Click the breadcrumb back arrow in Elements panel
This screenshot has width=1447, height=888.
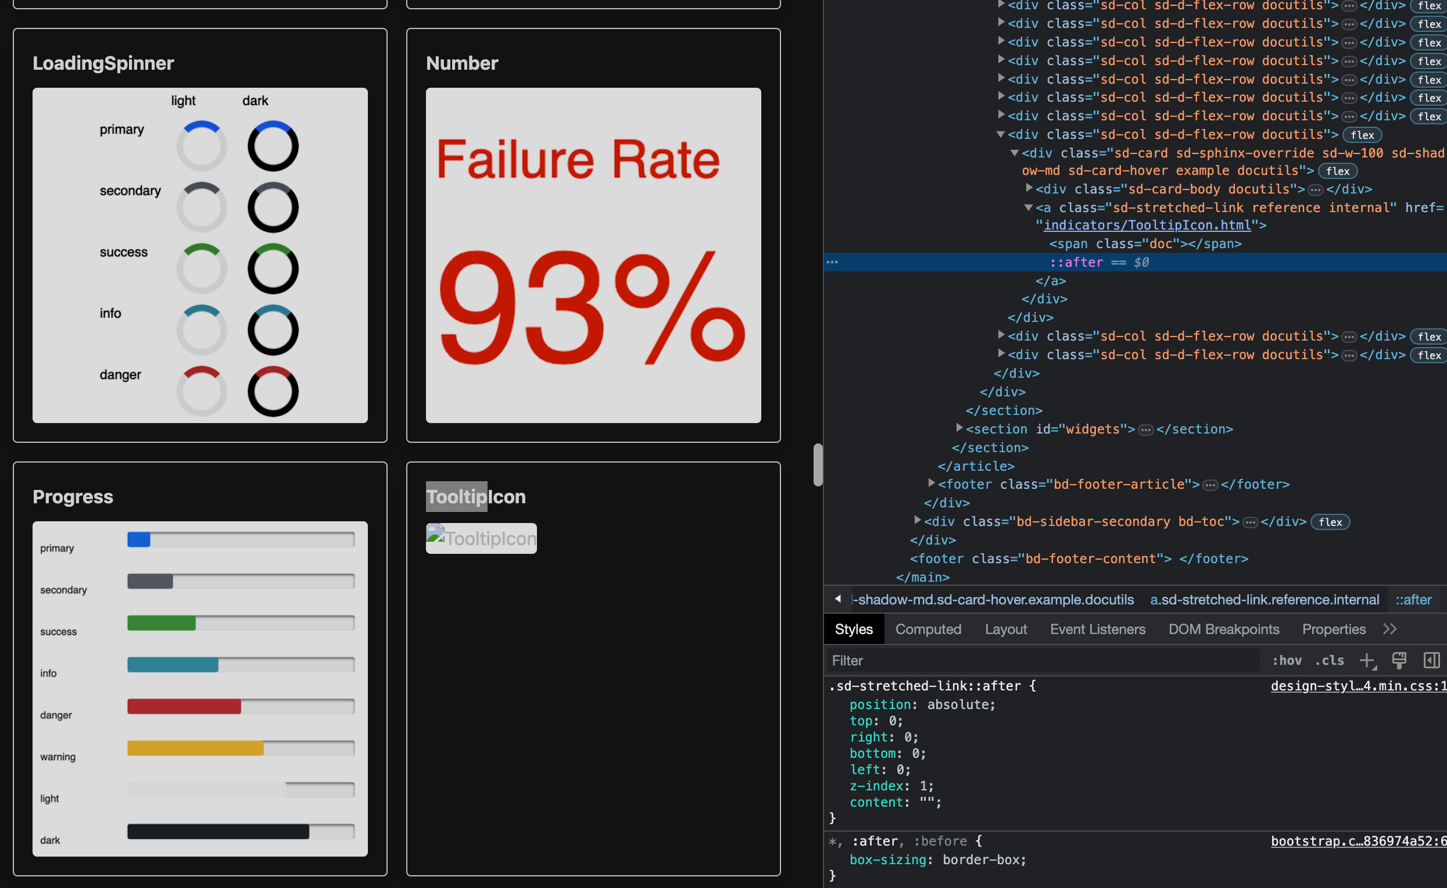point(838,599)
